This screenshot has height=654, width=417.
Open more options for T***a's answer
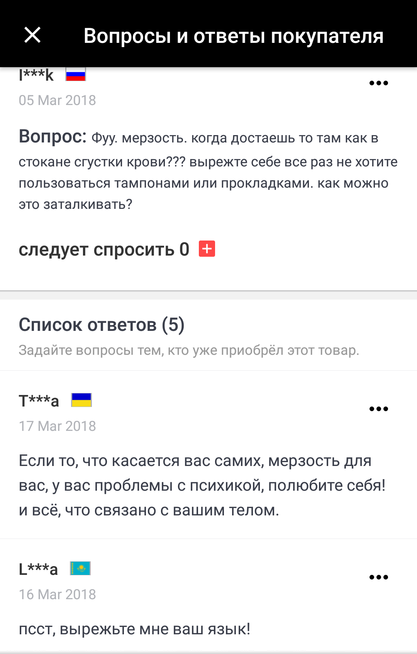[x=378, y=409]
